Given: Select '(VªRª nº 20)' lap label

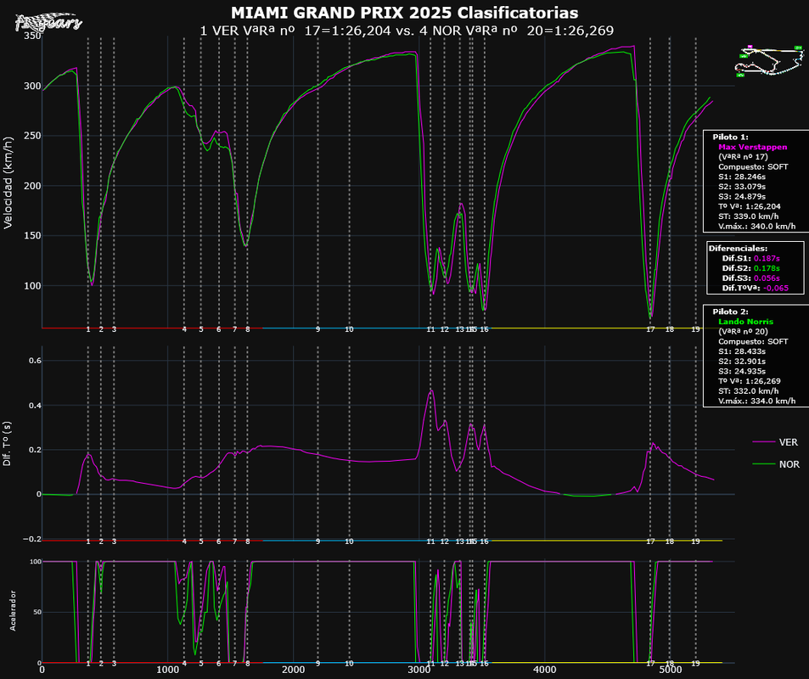Looking at the screenshot, I should (x=743, y=331).
